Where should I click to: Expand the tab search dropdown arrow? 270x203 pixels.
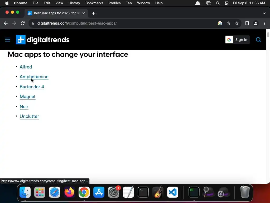[264, 13]
